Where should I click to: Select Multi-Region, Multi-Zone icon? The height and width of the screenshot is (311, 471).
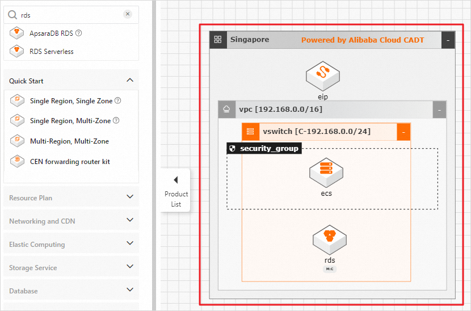18,141
